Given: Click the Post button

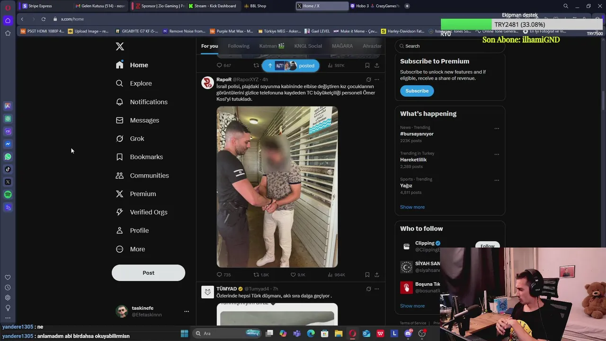Looking at the screenshot, I should click(x=148, y=273).
